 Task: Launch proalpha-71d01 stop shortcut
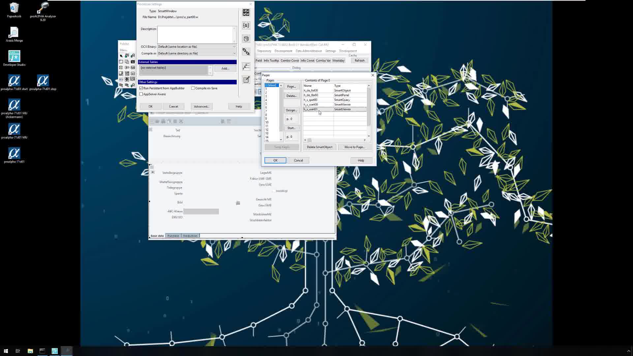pos(43,82)
